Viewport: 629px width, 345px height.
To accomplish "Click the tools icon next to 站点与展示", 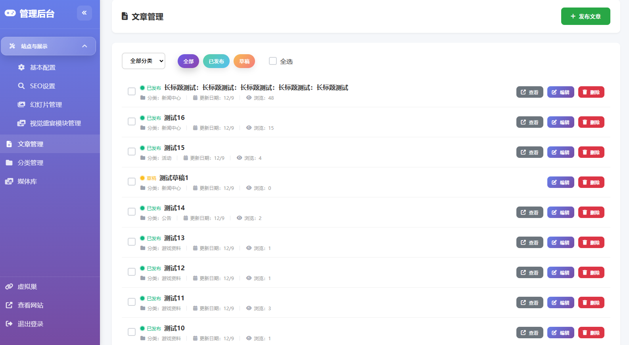I will [12, 46].
